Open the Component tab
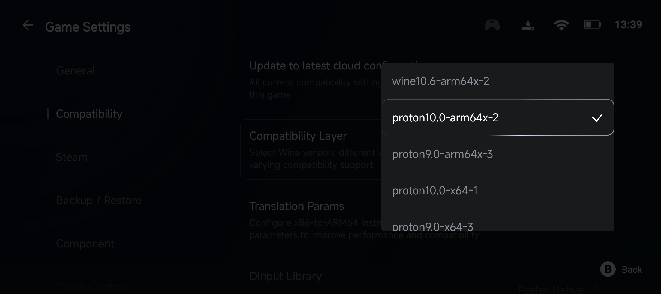Viewport: 661px width, 294px height. click(x=85, y=244)
